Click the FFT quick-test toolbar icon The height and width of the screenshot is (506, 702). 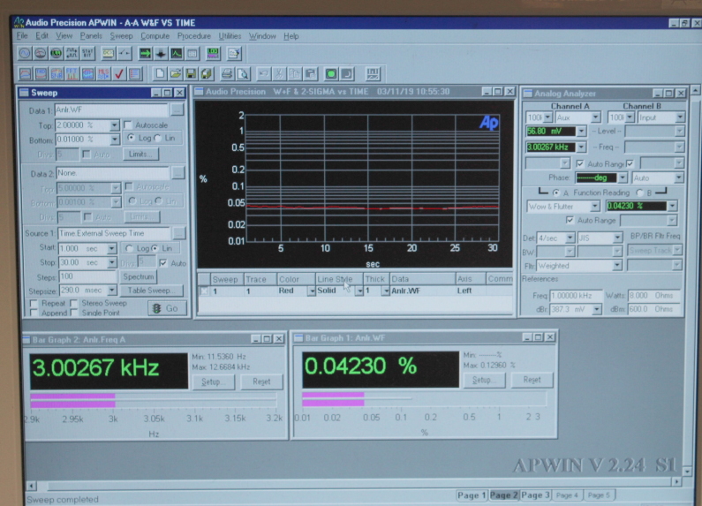pyautogui.click(x=72, y=73)
